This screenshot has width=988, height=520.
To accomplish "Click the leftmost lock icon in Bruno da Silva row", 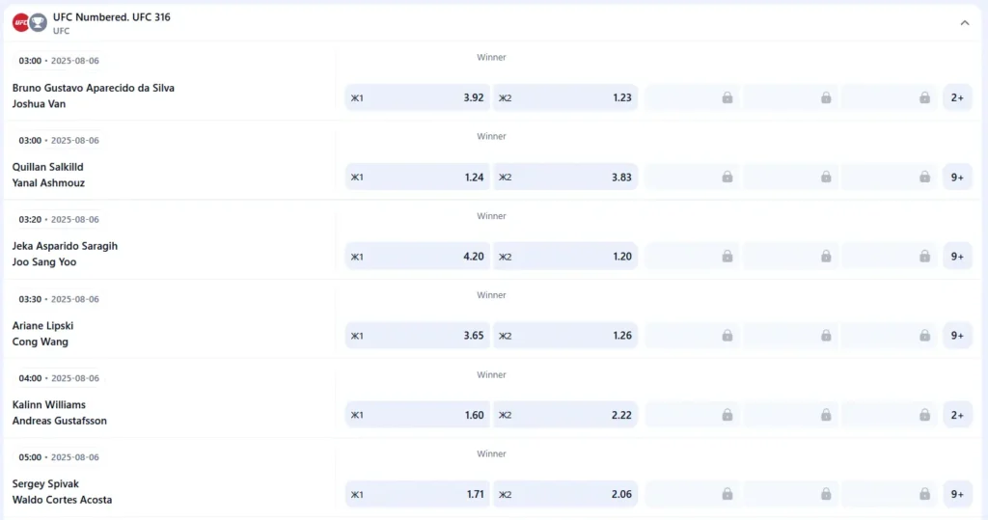I will point(727,97).
